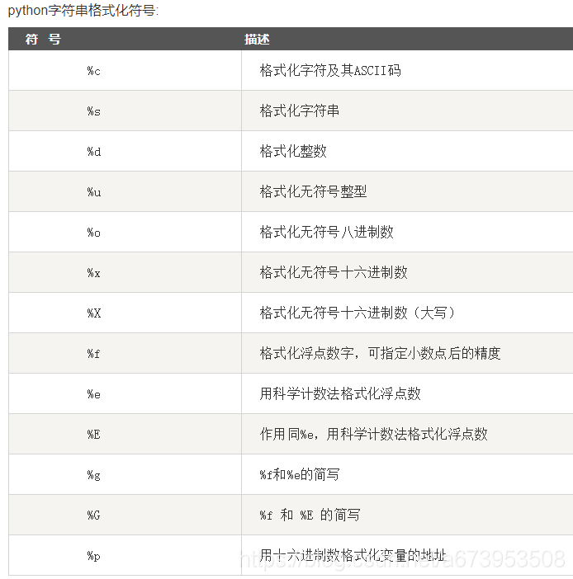Click the description "格式化整数"

293,151
